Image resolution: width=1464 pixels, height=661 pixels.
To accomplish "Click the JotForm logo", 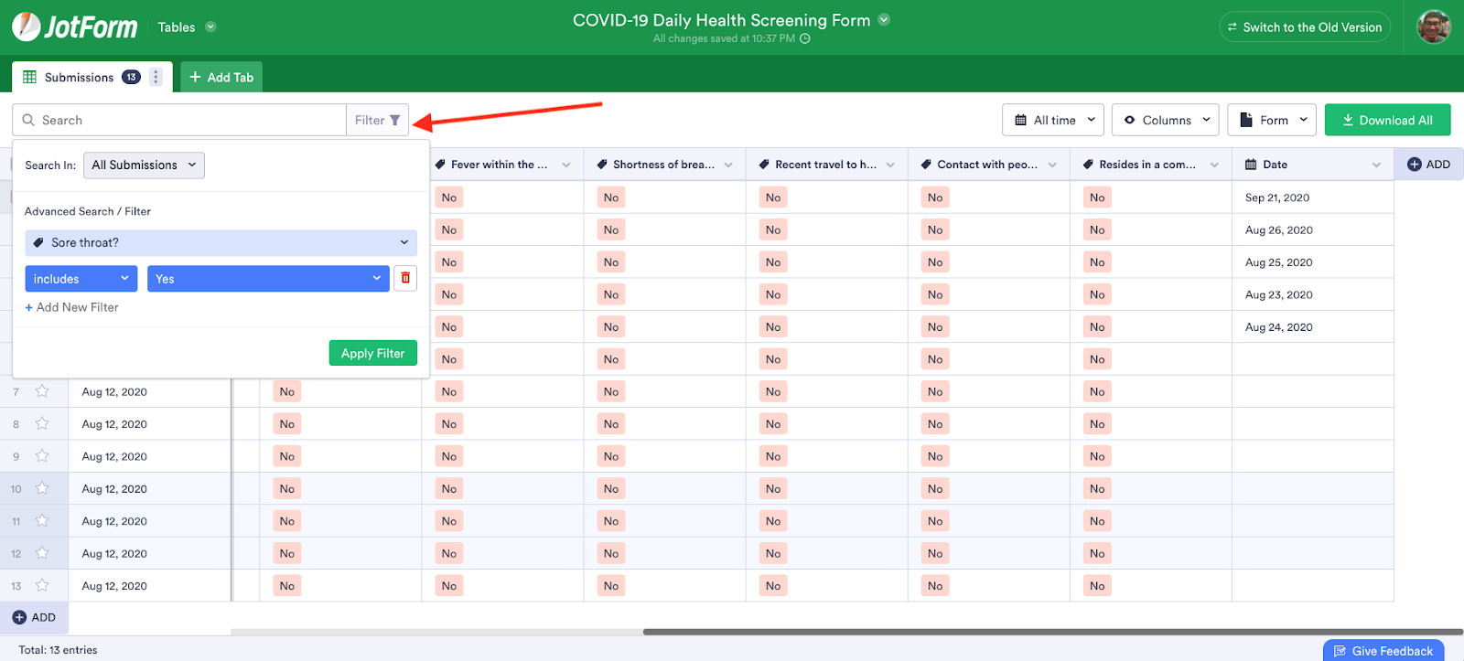I will click(x=75, y=27).
